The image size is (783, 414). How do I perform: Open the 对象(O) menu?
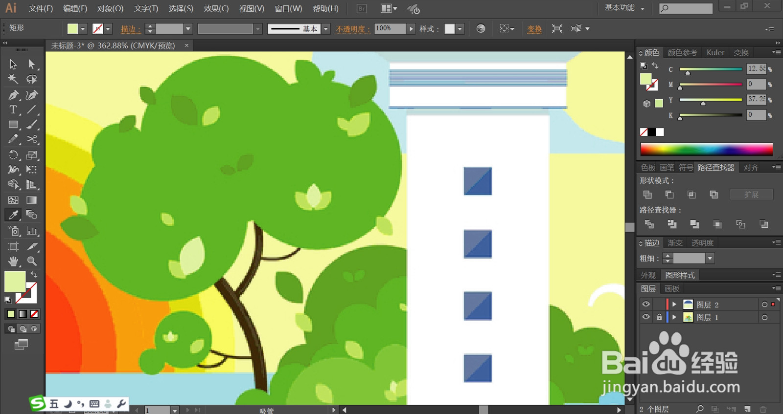(x=110, y=8)
